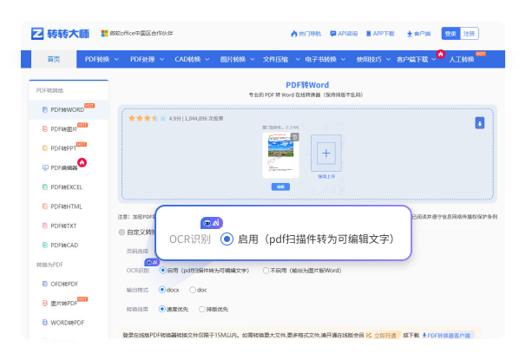The image size is (526, 360).
Task: Go to the 首页 tab
Action: [x=54, y=59]
